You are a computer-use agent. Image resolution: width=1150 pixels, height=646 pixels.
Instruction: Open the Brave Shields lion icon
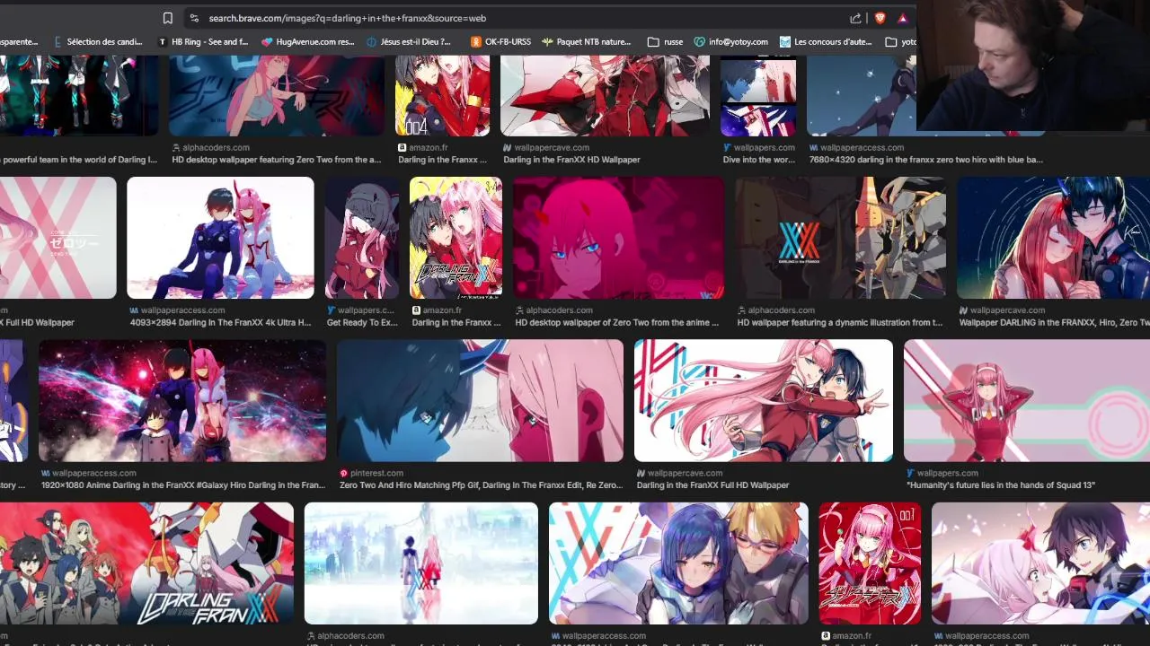pyautogui.click(x=880, y=18)
